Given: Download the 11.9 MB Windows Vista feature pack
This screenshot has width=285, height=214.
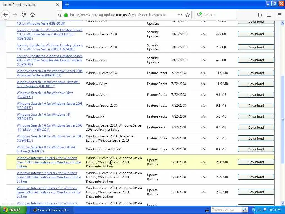Looking at the screenshot, I should coord(256,84).
